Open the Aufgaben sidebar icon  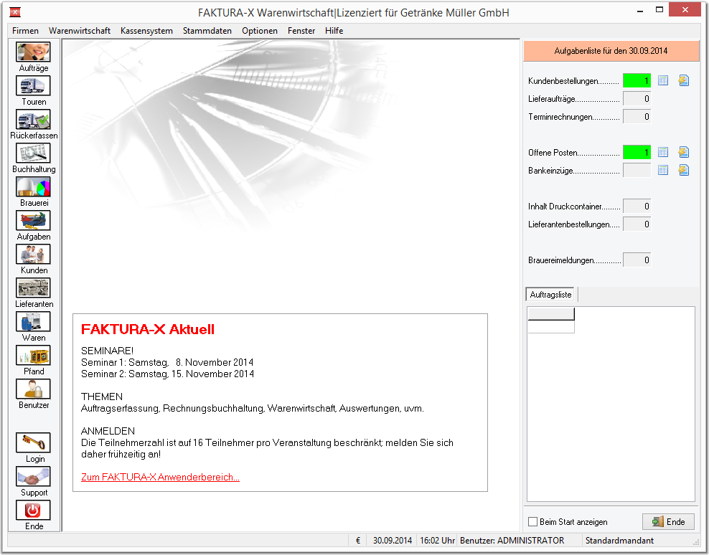(x=33, y=221)
